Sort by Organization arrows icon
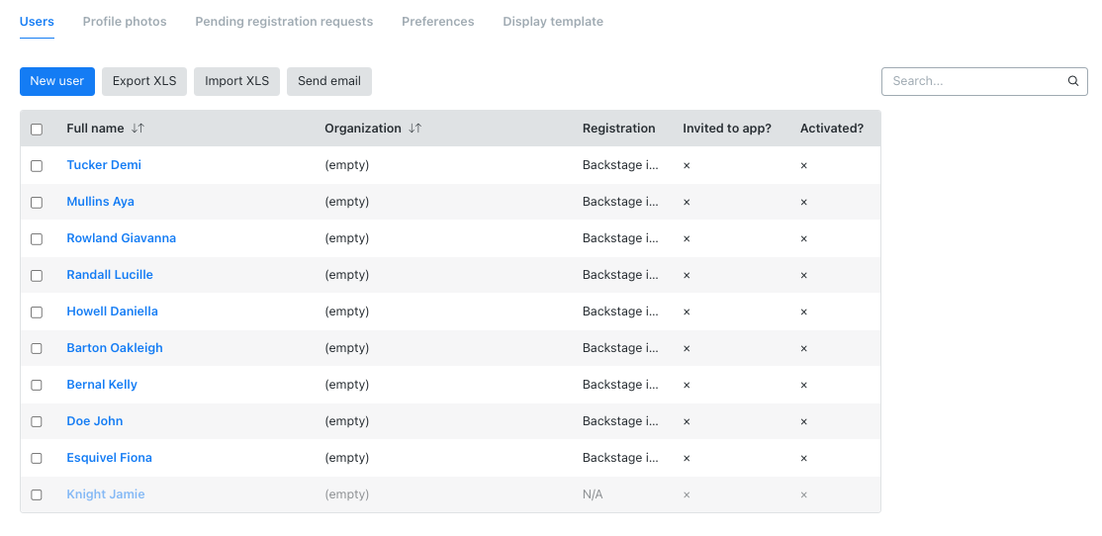 (x=415, y=129)
